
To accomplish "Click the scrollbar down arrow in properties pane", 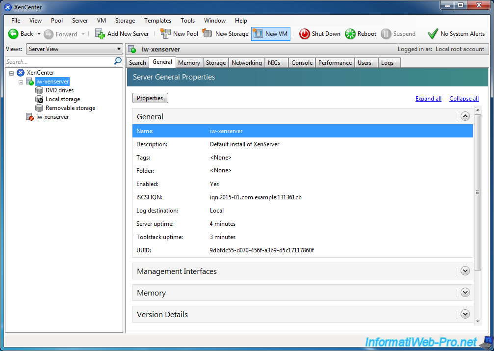I will (478, 322).
